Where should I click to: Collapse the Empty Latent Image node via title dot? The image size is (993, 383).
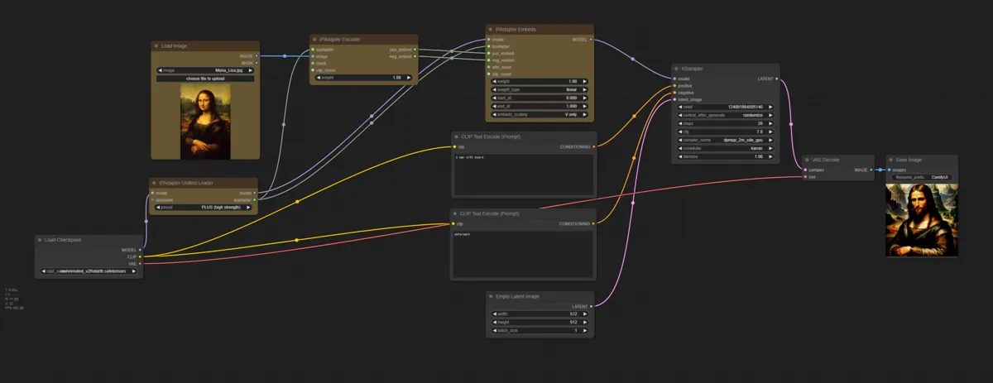click(x=491, y=296)
